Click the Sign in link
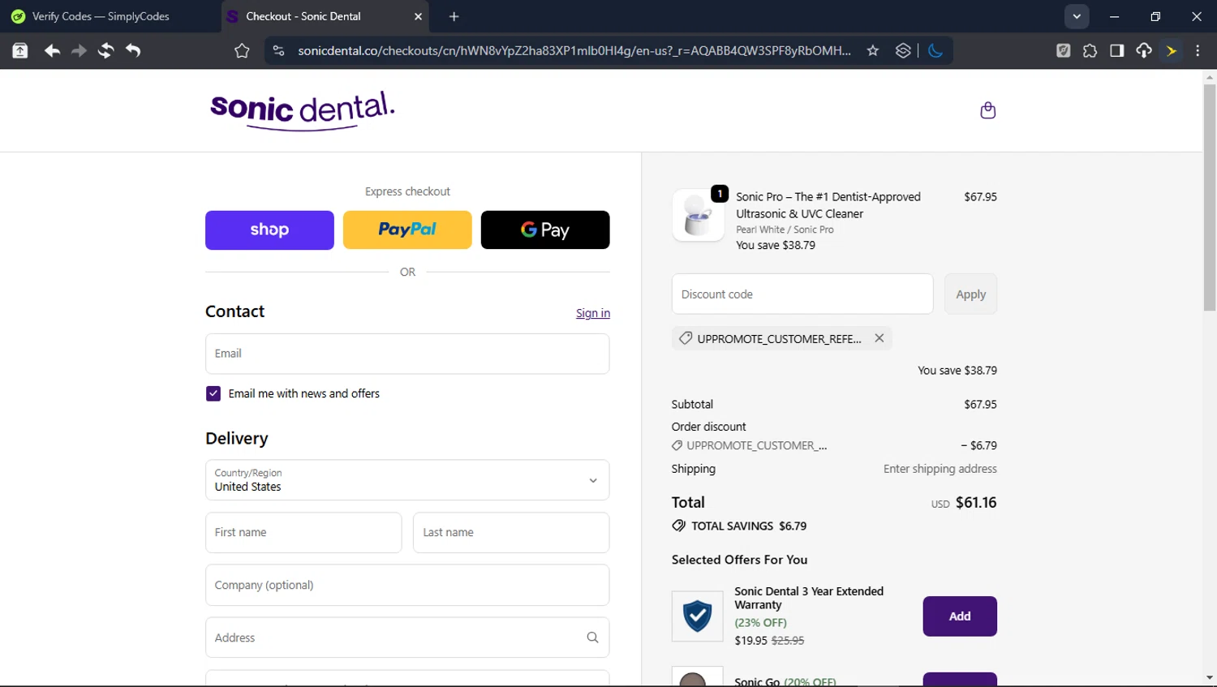This screenshot has height=687, width=1217. pos(593,313)
